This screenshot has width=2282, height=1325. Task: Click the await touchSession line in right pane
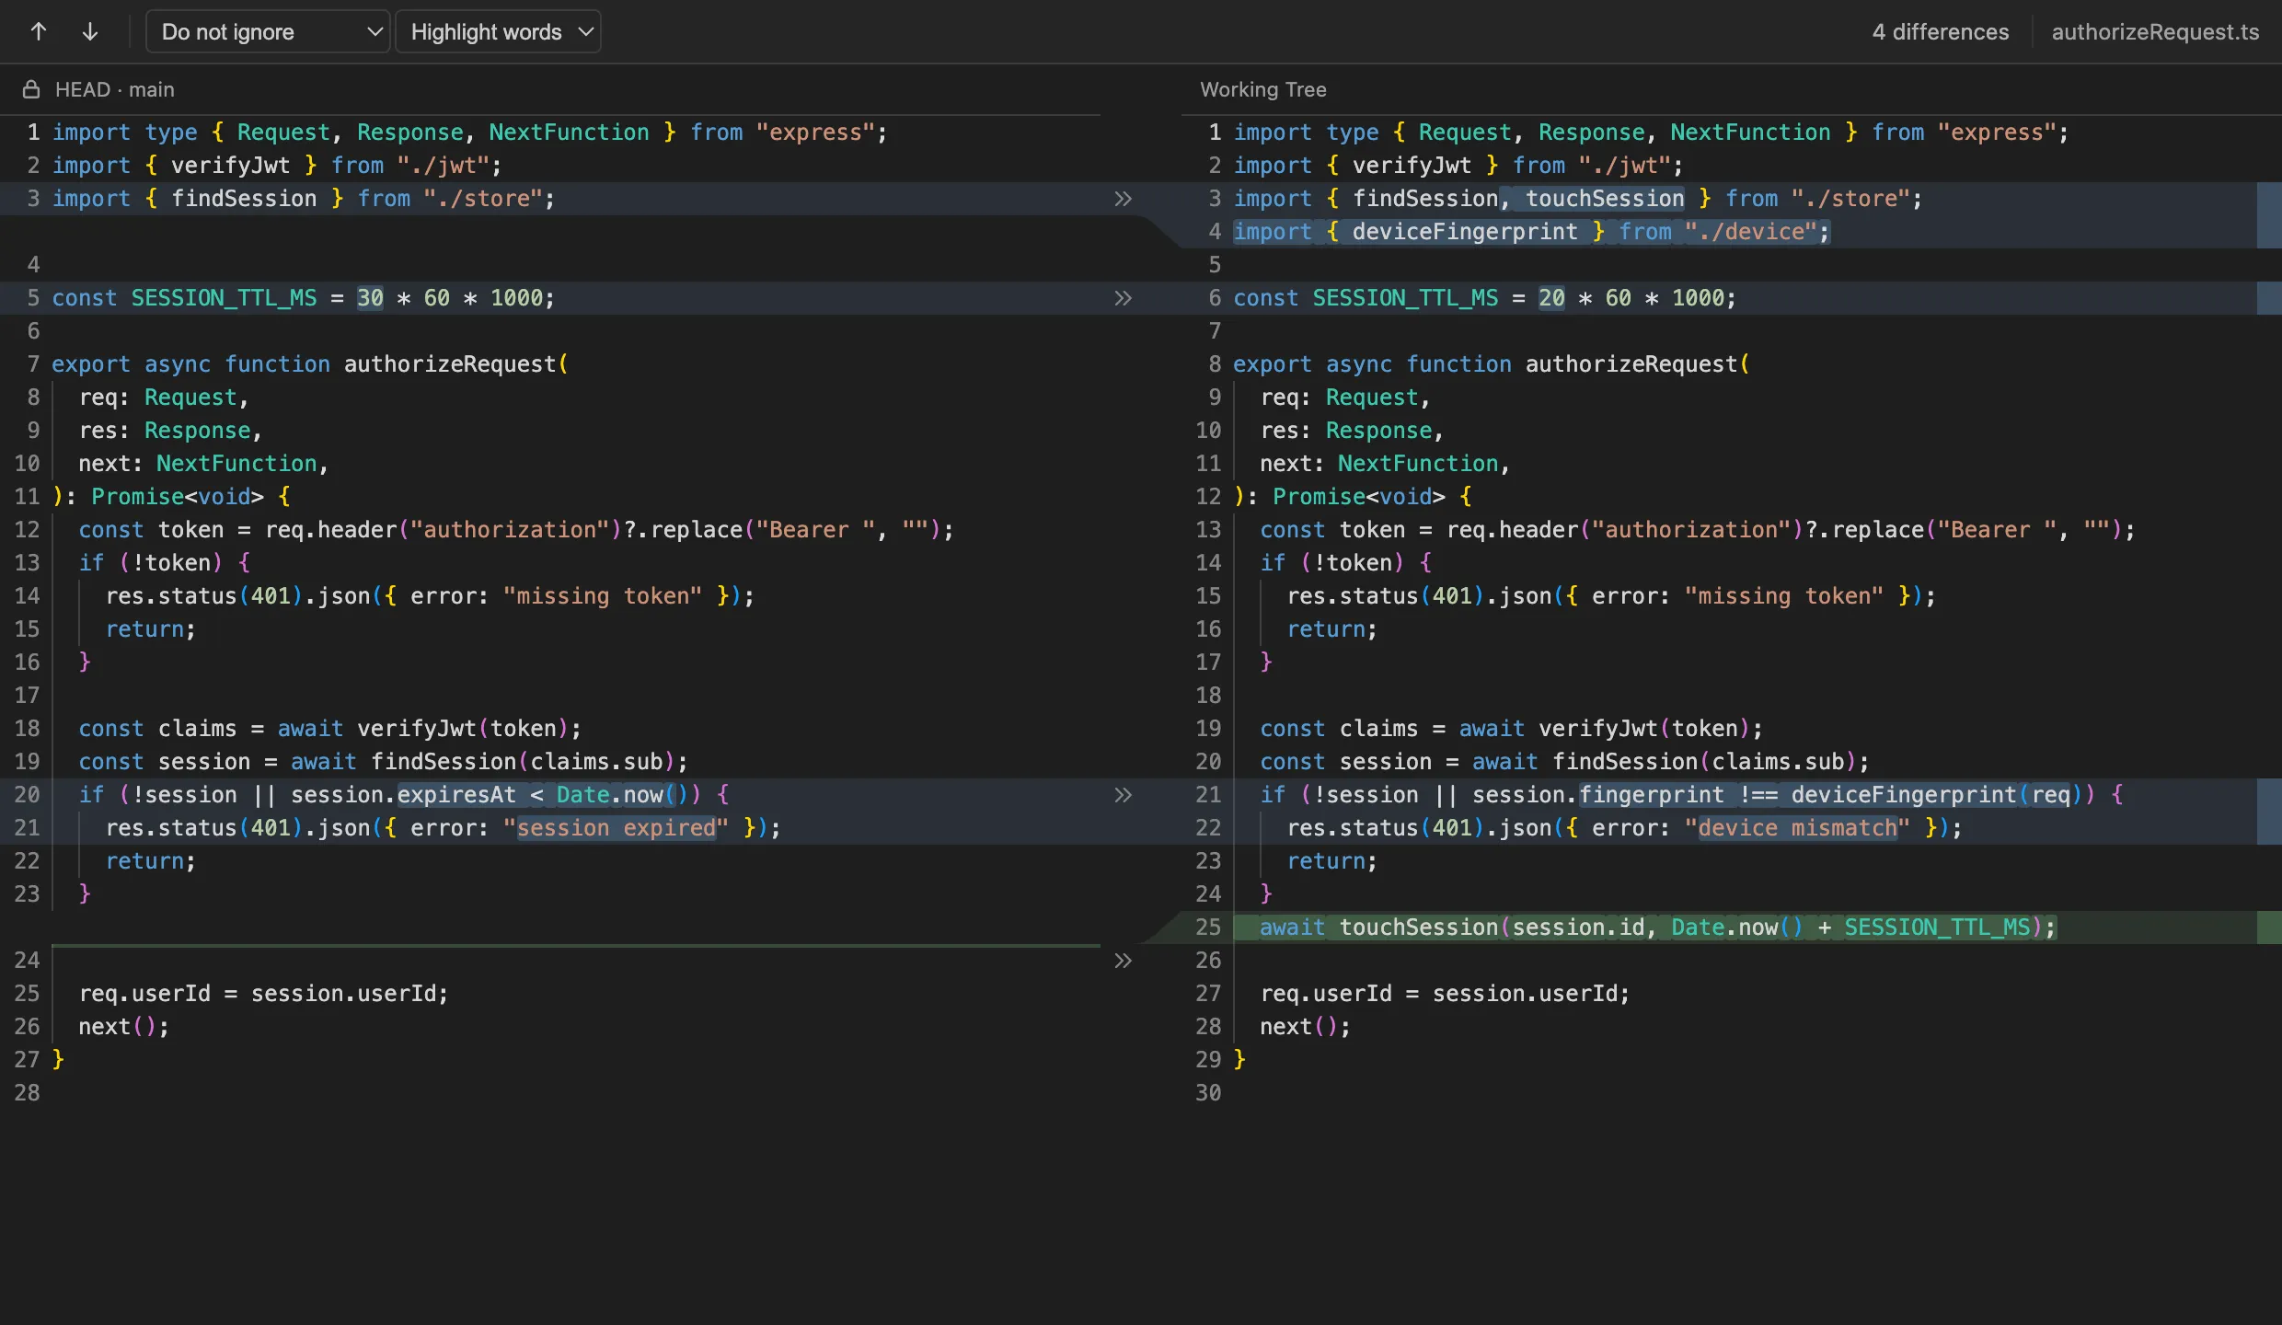click(1657, 927)
